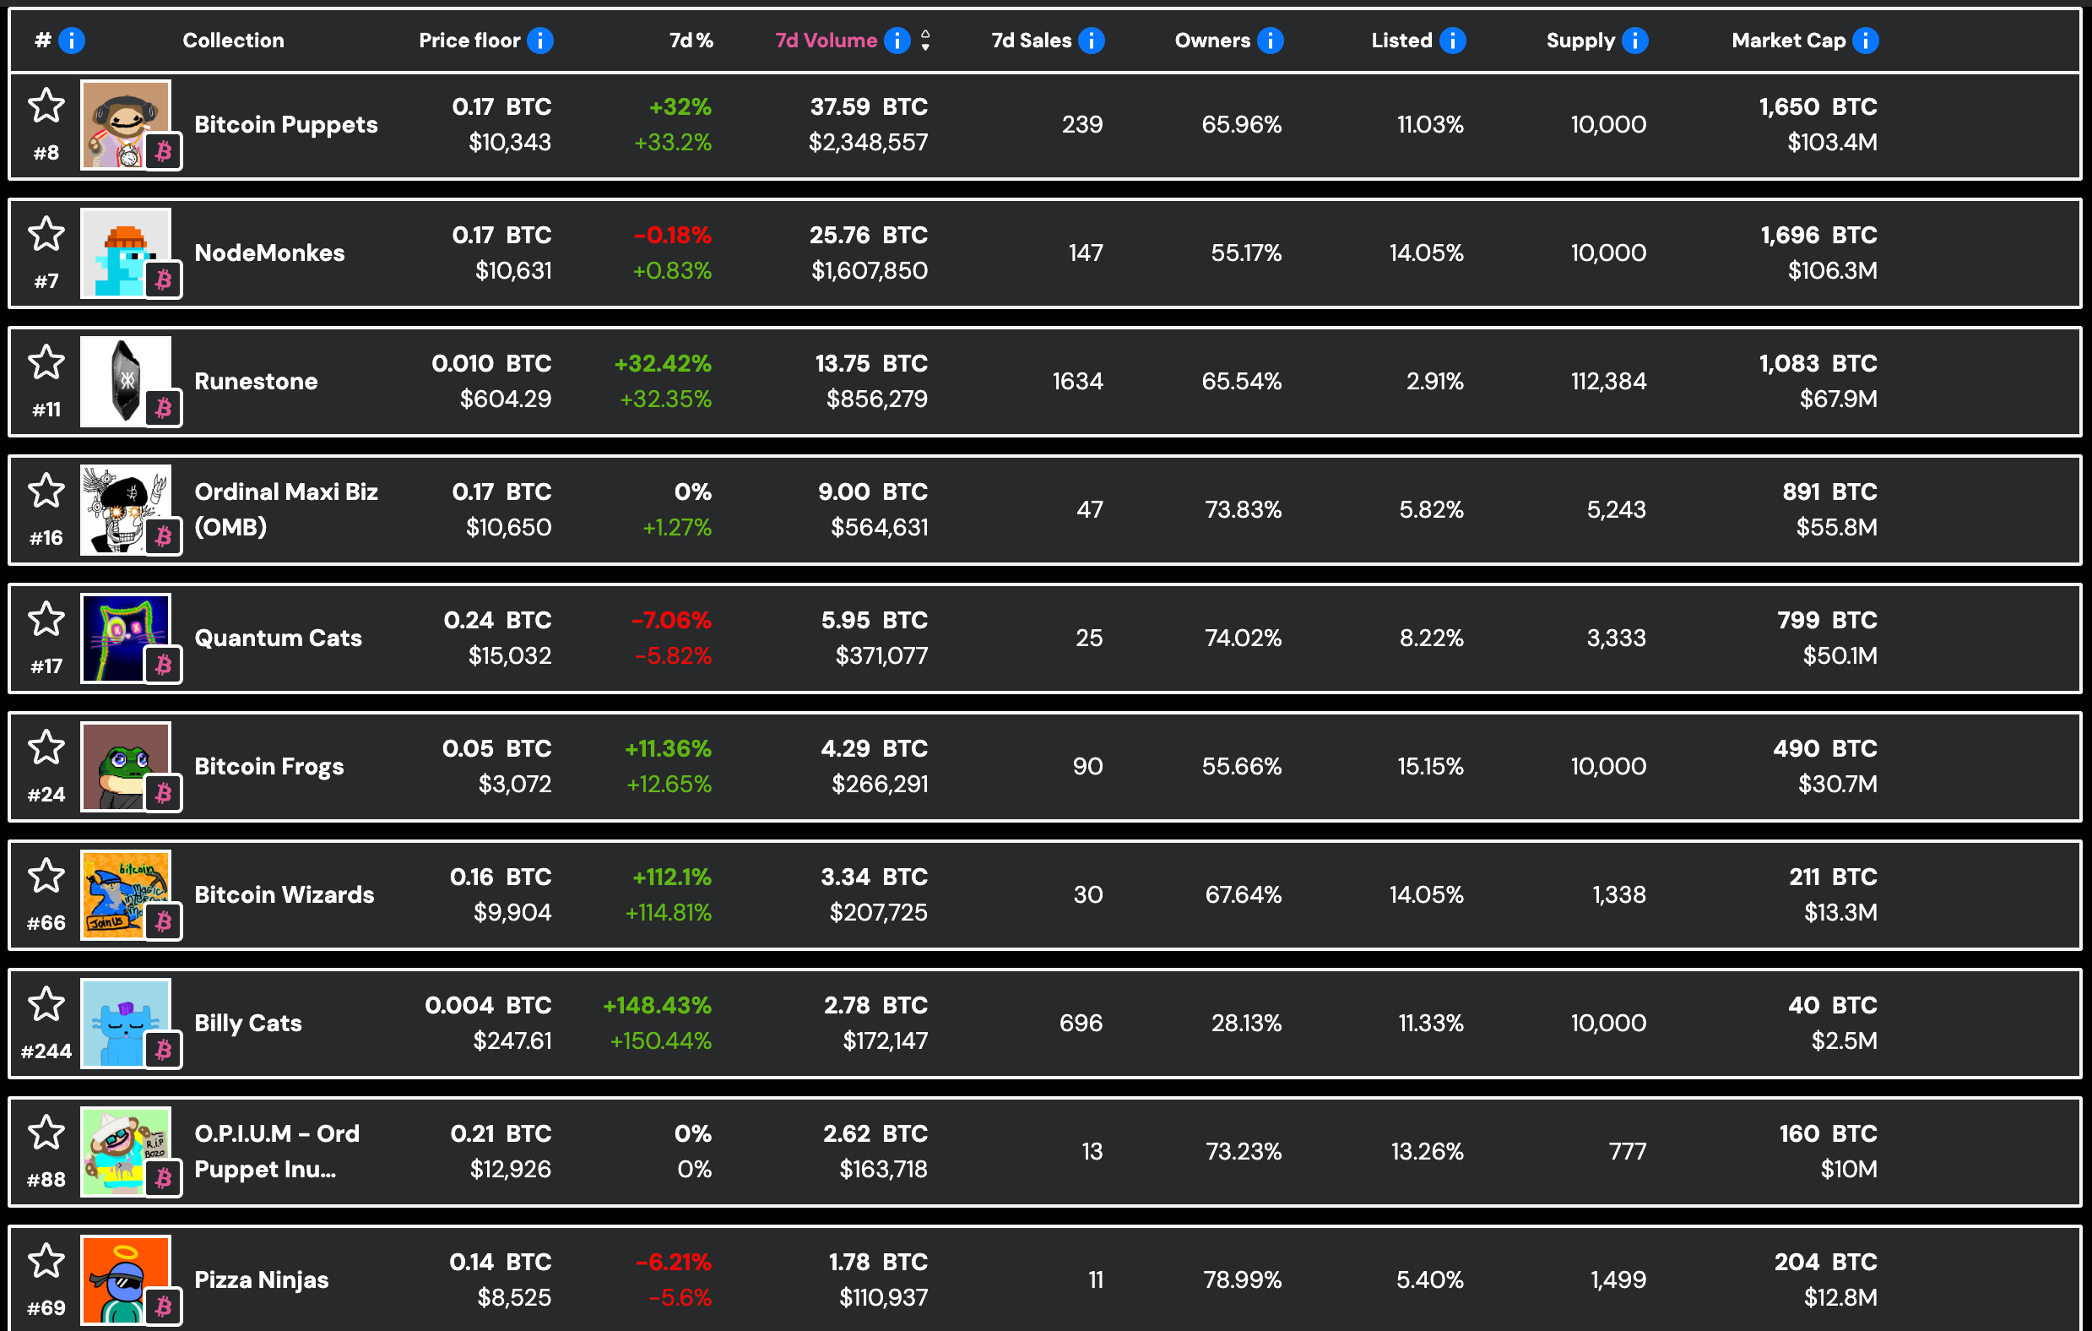The height and width of the screenshot is (1331, 2092).
Task: Select the 7d Volume column header
Action: (x=826, y=40)
